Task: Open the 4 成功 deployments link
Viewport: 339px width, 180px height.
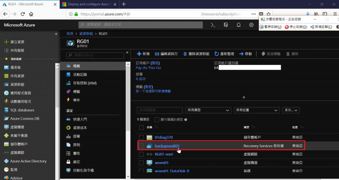Action: pyautogui.click(x=140, y=79)
